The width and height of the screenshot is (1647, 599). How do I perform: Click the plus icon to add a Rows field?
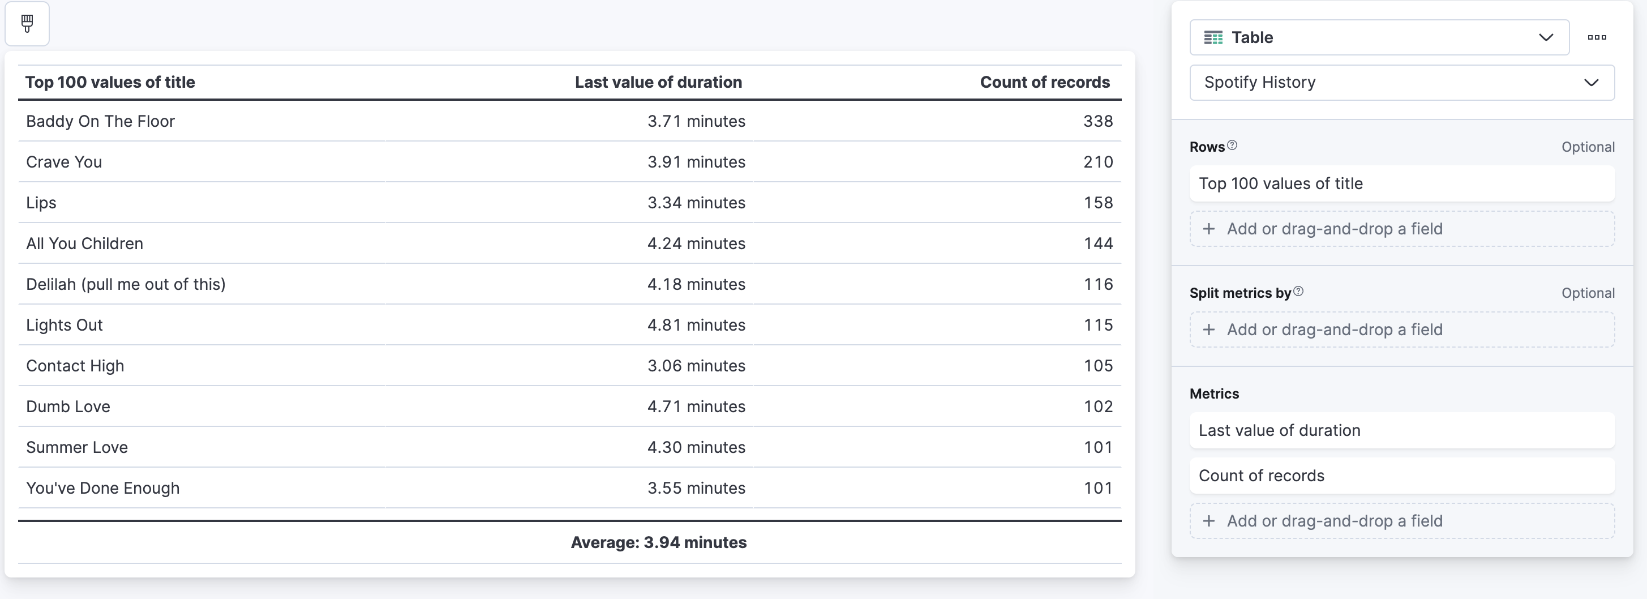pos(1209,228)
